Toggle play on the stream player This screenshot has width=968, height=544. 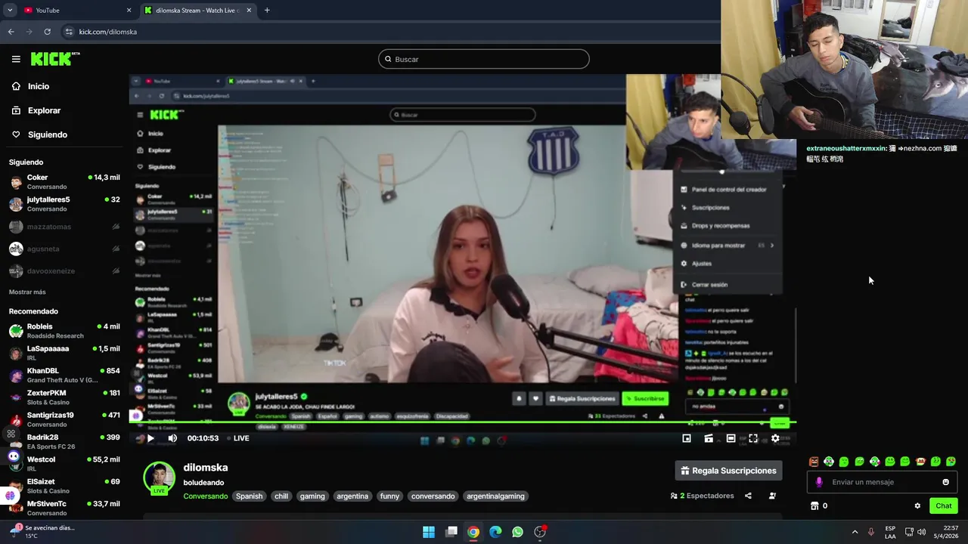(x=150, y=438)
